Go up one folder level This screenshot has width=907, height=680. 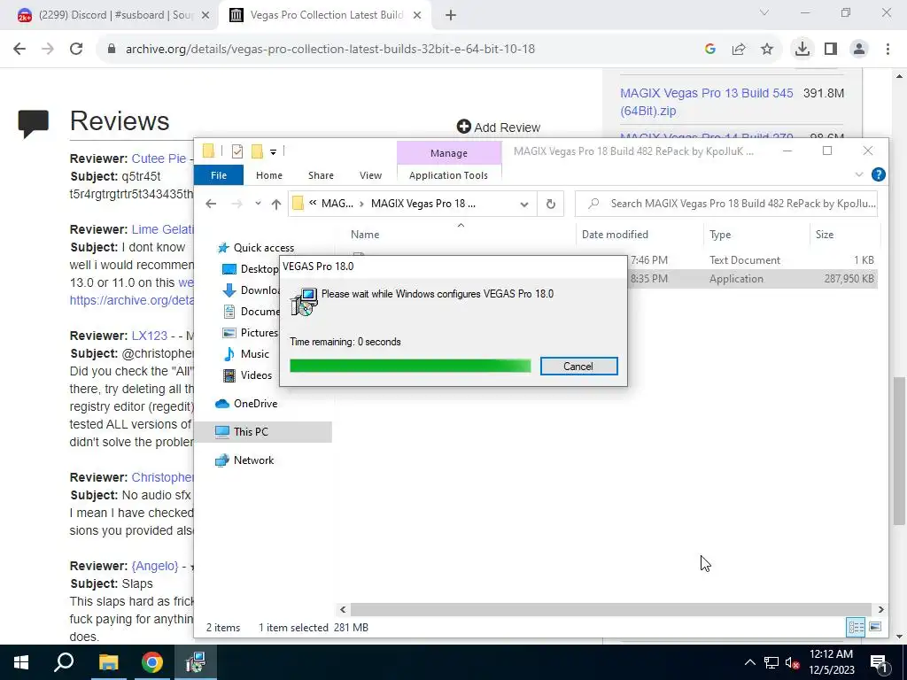[276, 204]
